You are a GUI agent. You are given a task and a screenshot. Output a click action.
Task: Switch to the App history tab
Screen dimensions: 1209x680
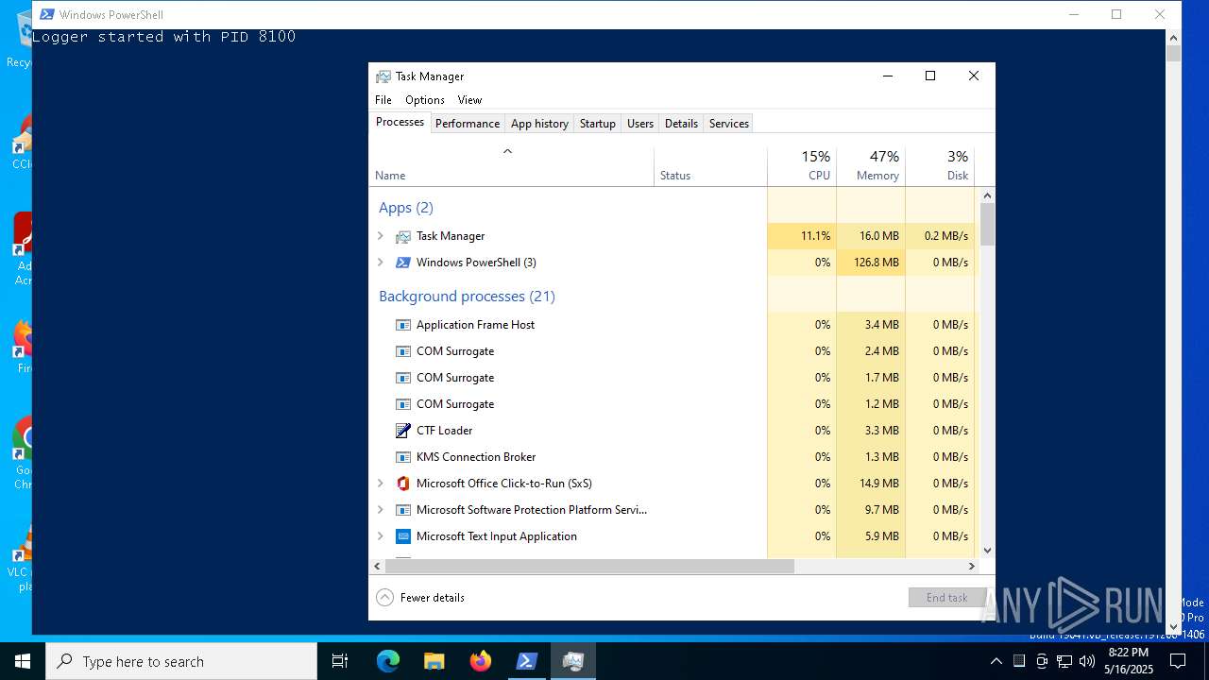pos(539,124)
